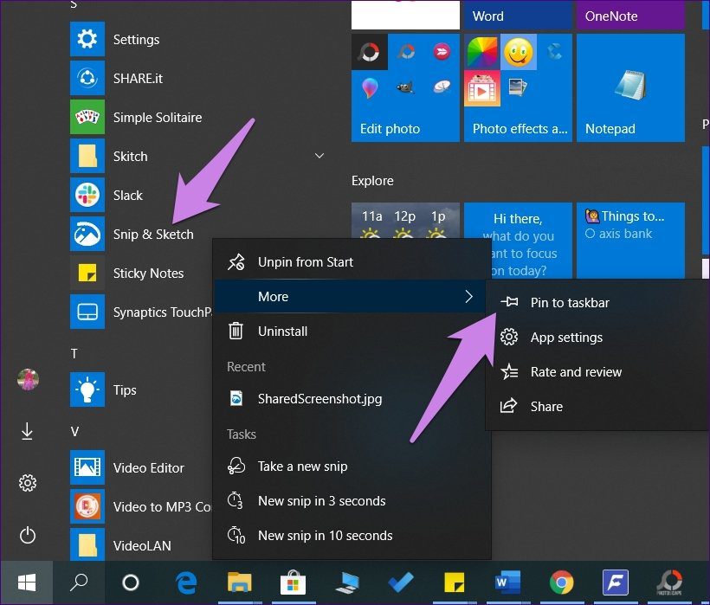Viewport: 710px width, 605px height.
Task: Click the letter V section header
Action: pos(74,431)
